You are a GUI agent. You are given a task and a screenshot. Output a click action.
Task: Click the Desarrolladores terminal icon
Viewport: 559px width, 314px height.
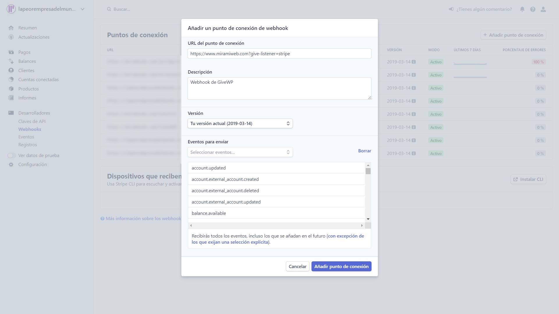11,113
